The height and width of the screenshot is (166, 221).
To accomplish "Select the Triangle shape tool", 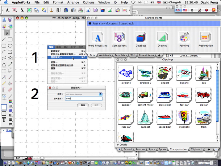I will point(4,64).
